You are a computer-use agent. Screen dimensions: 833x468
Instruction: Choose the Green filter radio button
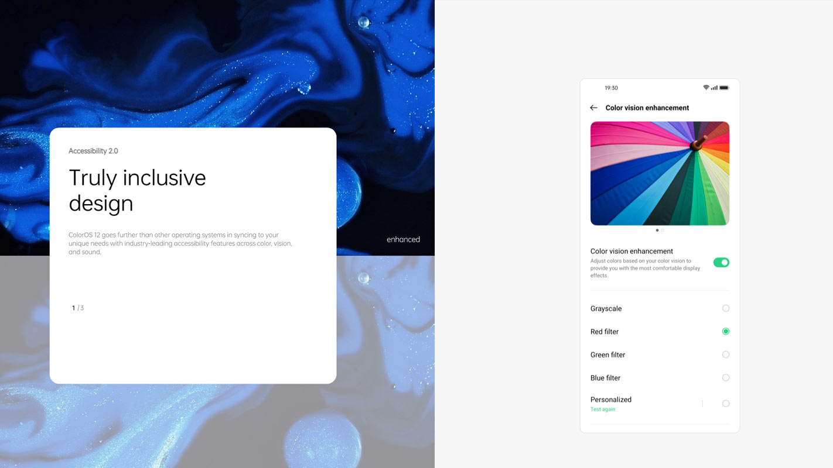coord(726,355)
